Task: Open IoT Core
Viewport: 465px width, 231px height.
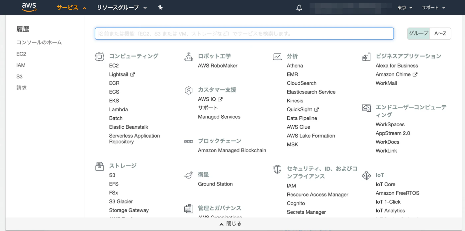Action: [386, 184]
